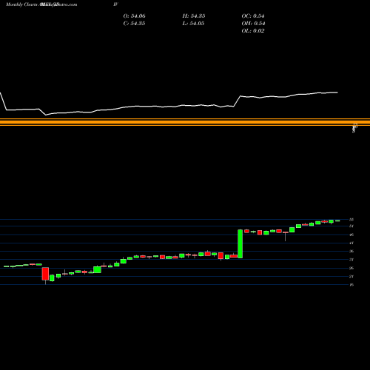Click the open price value O: 54.06
This screenshot has height=370, width=370.
(x=135, y=16)
